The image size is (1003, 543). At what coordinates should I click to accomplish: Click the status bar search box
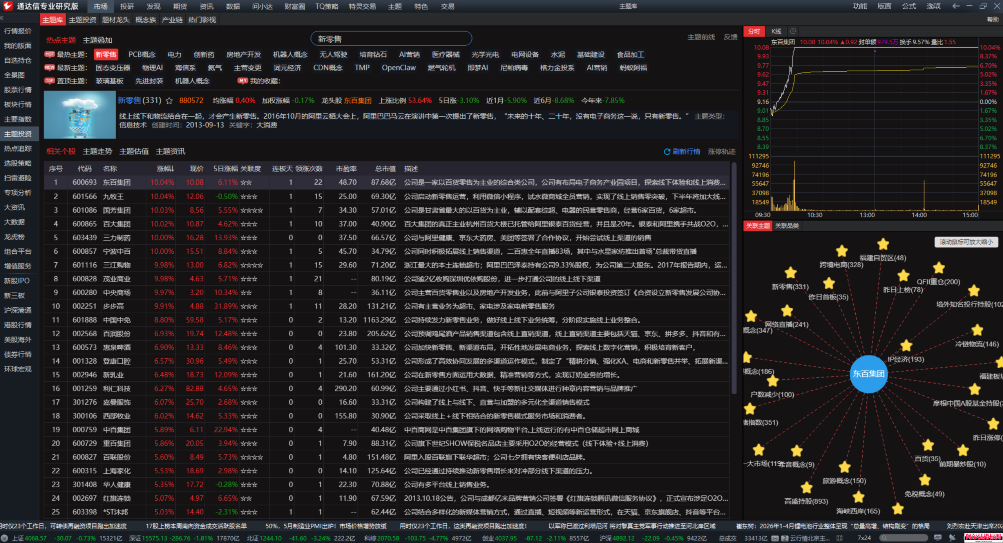[x=903, y=538]
